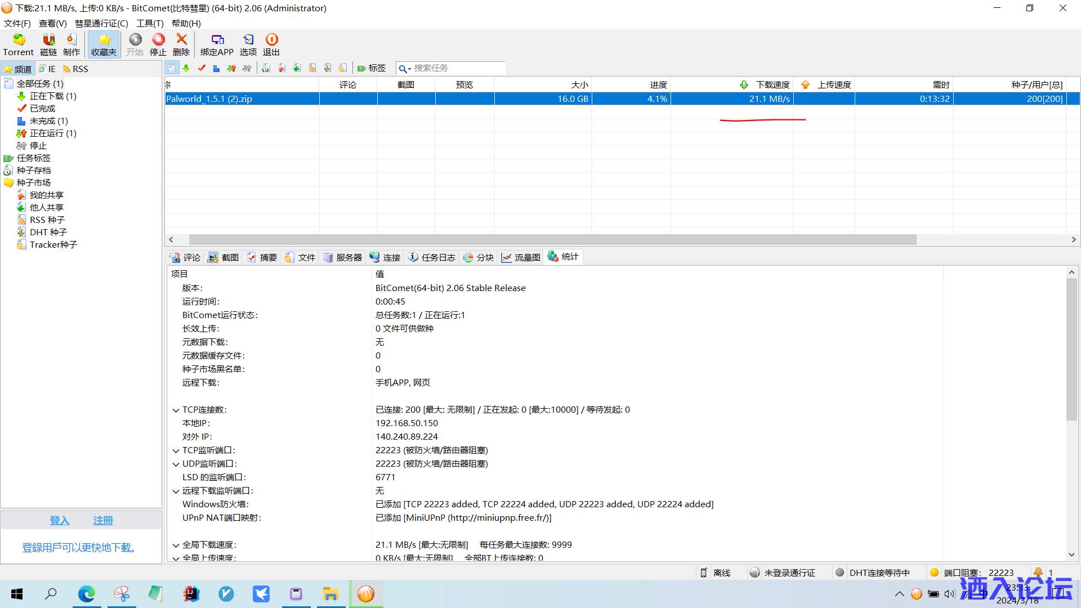Open the search task dropdown arrow
Screen dimensions: 1081x608
409,69
